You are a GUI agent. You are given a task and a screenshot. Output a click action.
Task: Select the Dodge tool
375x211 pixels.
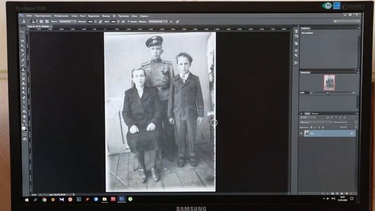pyautogui.click(x=23, y=93)
